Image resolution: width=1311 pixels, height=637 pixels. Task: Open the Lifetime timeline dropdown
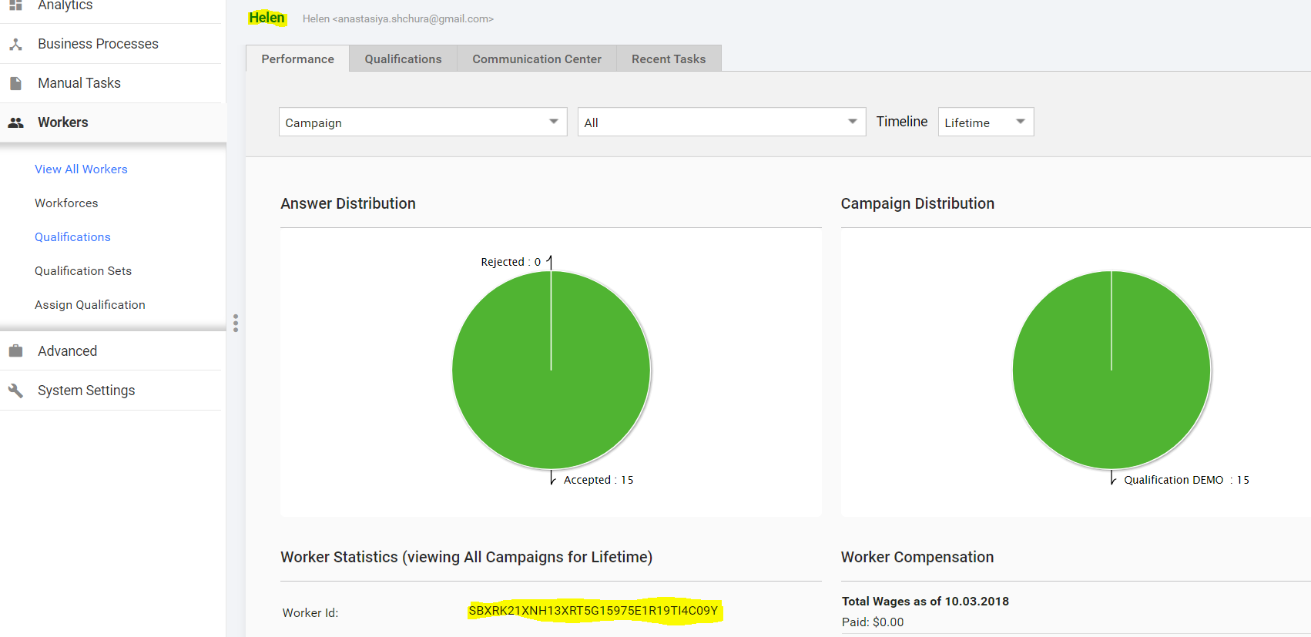coord(986,122)
